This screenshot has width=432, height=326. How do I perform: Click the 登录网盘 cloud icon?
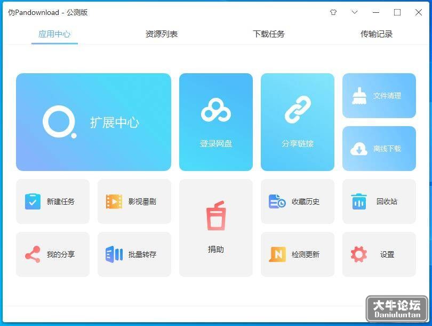pyautogui.click(x=216, y=110)
